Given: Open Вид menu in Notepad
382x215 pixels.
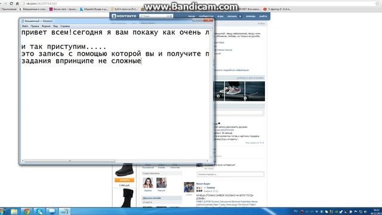Looking at the screenshot, I should (x=56, y=26).
